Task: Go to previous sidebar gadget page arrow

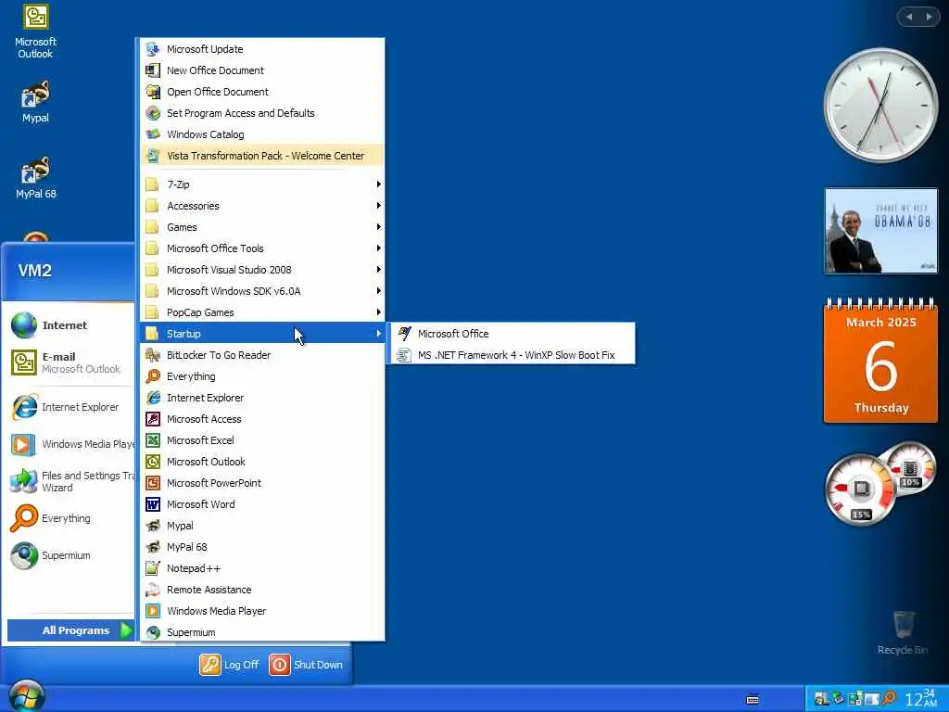Action: (x=908, y=17)
